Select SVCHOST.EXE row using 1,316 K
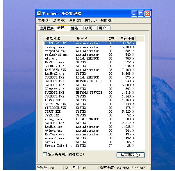Viewport: 175px width, 171px height. pos(90,93)
